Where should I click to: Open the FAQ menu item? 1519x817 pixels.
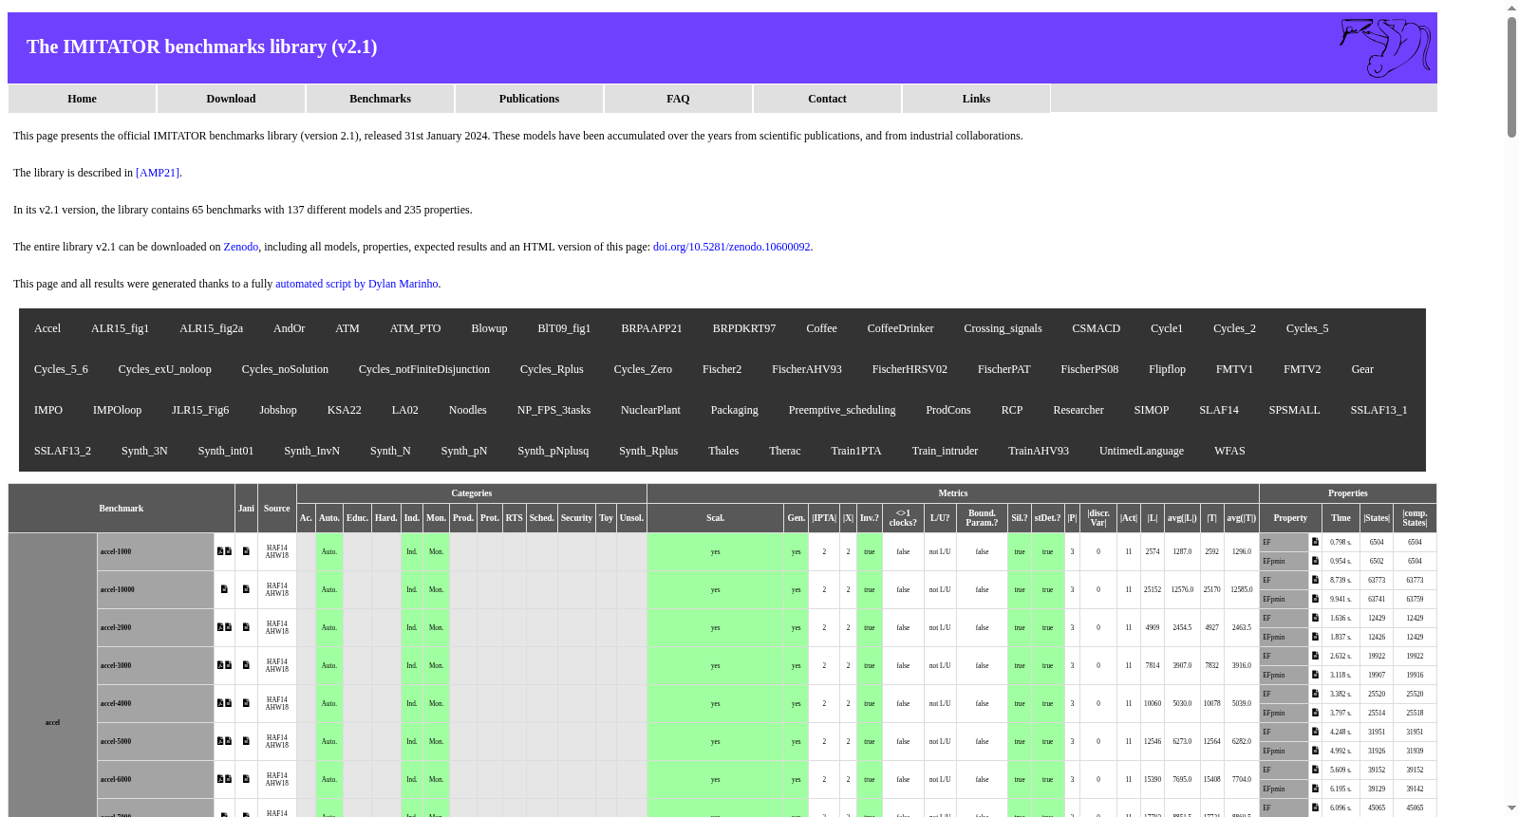pos(679,99)
